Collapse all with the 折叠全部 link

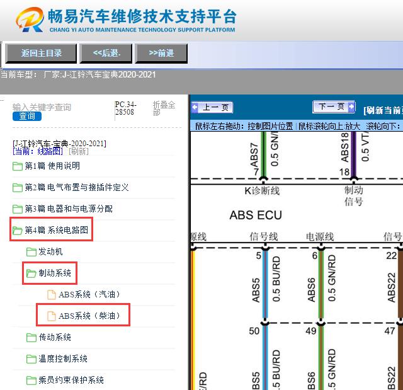tap(164, 108)
